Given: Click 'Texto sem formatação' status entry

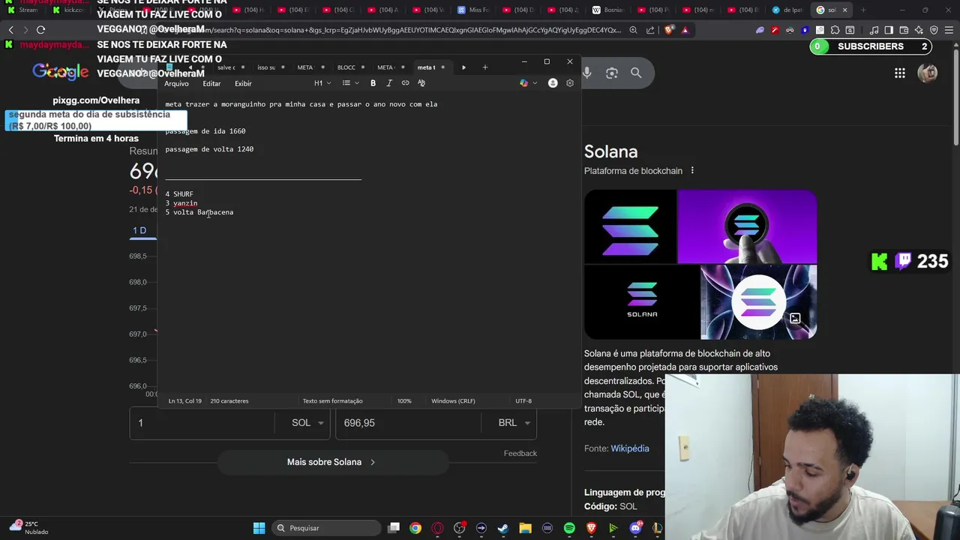Looking at the screenshot, I should [332, 401].
